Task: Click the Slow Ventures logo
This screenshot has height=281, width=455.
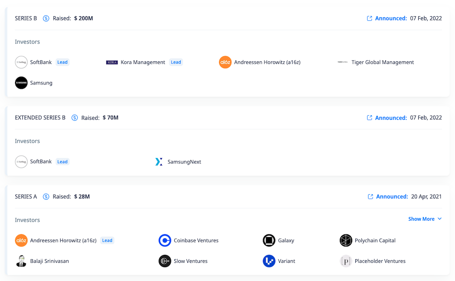Action: pos(165,261)
